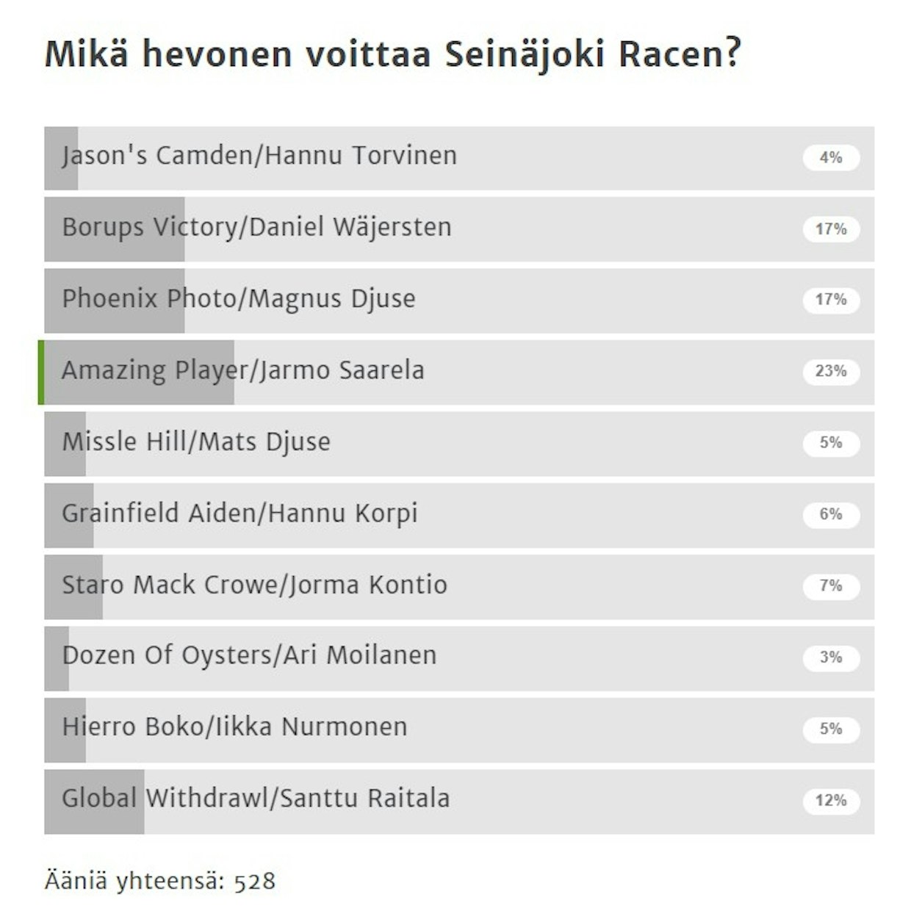Viewport: 911px width, 919px height.
Task: Click the 23% percentage badge
Action: coord(831,371)
